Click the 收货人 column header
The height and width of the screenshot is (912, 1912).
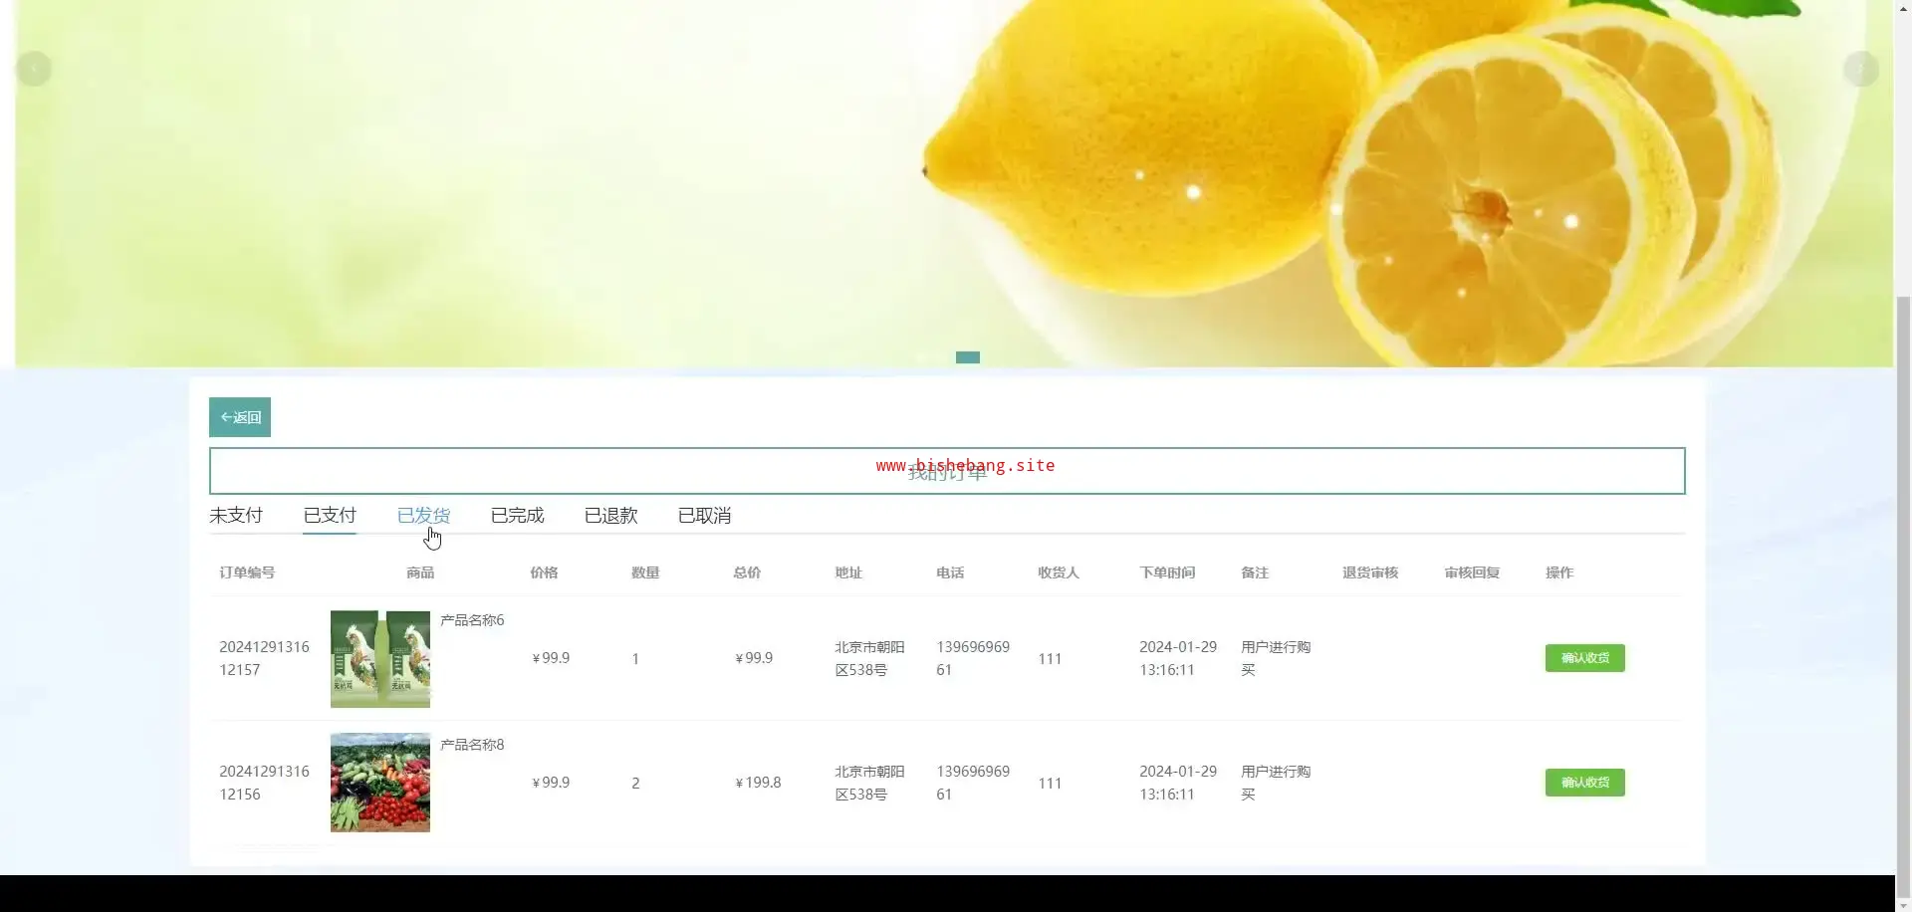(1059, 572)
